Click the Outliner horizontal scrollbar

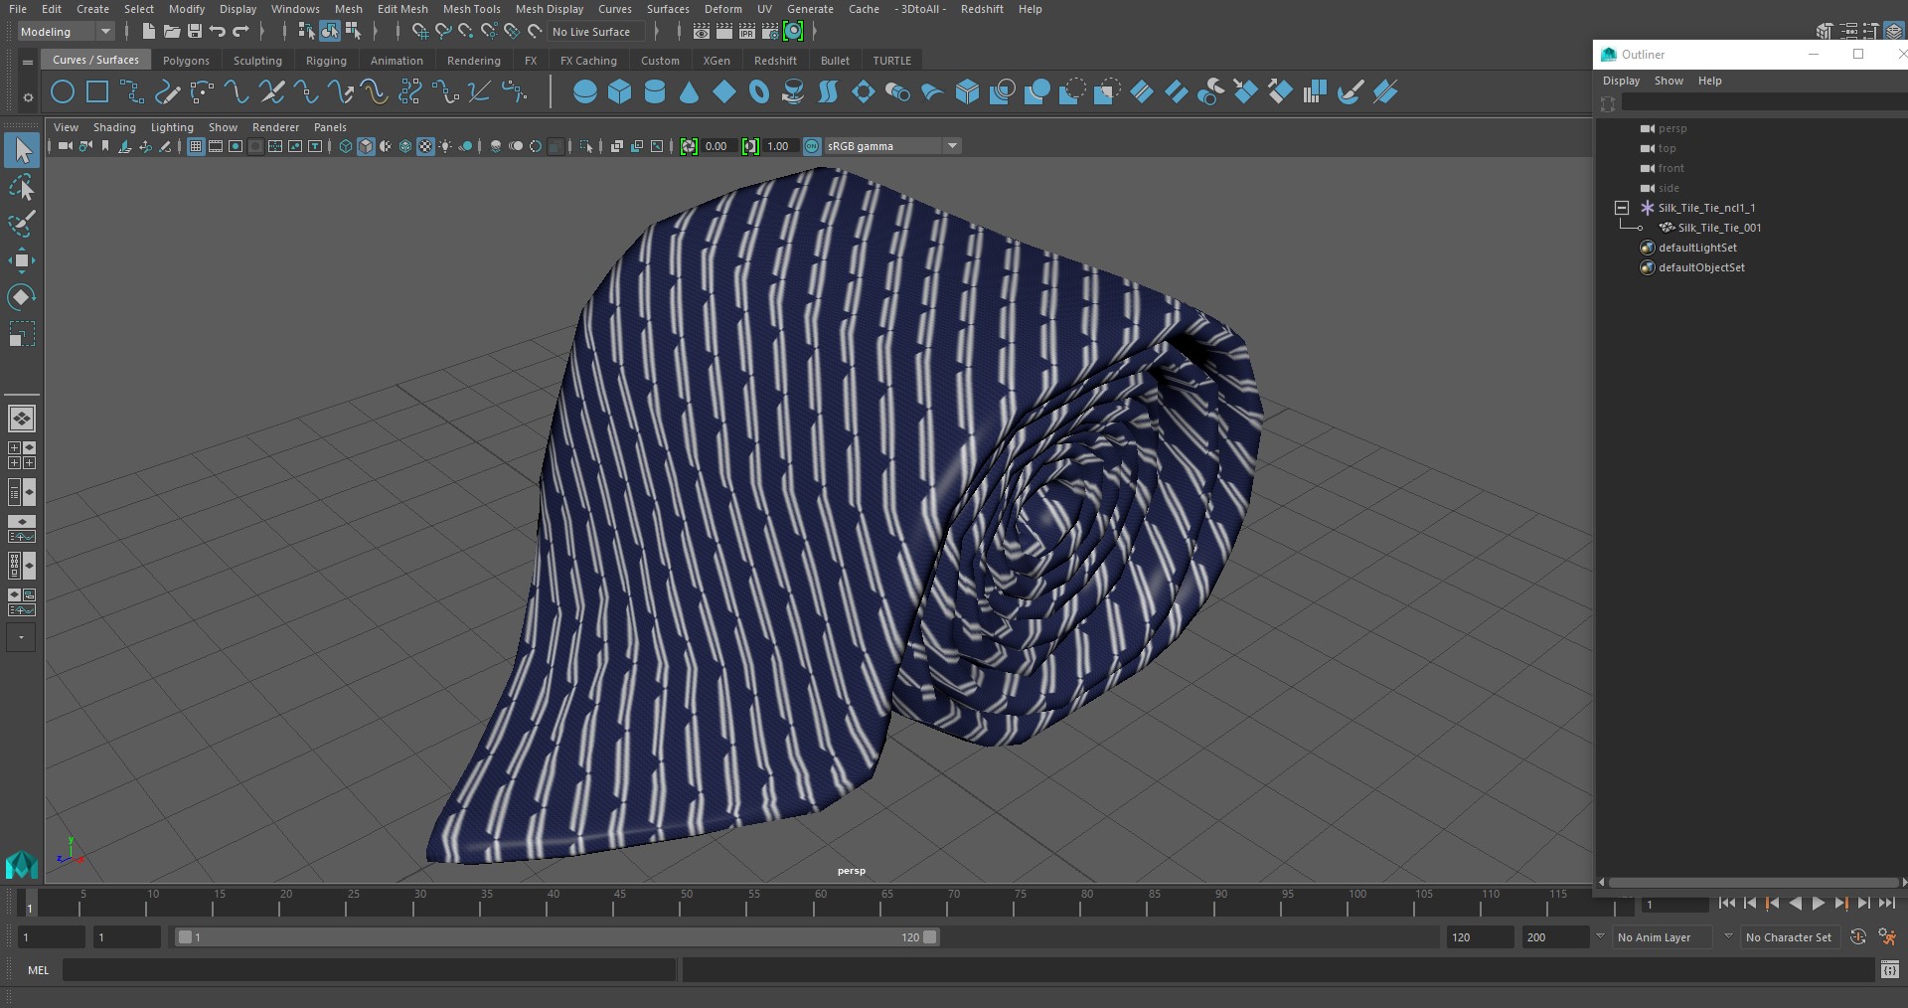pos(1752,882)
